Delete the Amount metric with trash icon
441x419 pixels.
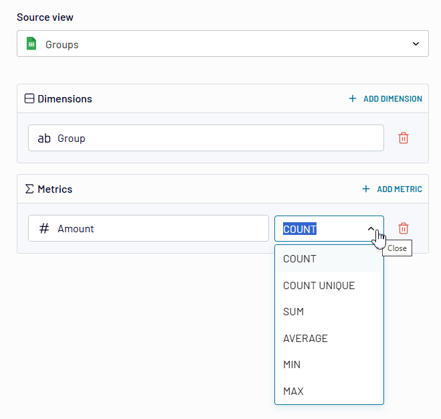click(x=404, y=228)
